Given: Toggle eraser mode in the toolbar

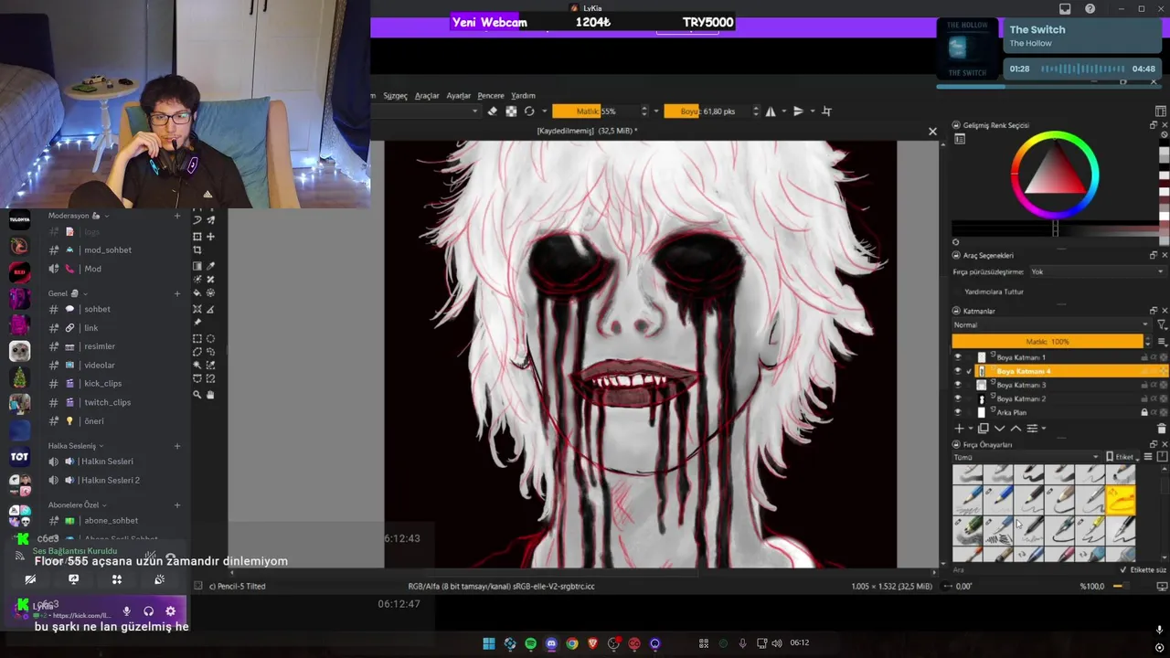Looking at the screenshot, I should (x=493, y=111).
